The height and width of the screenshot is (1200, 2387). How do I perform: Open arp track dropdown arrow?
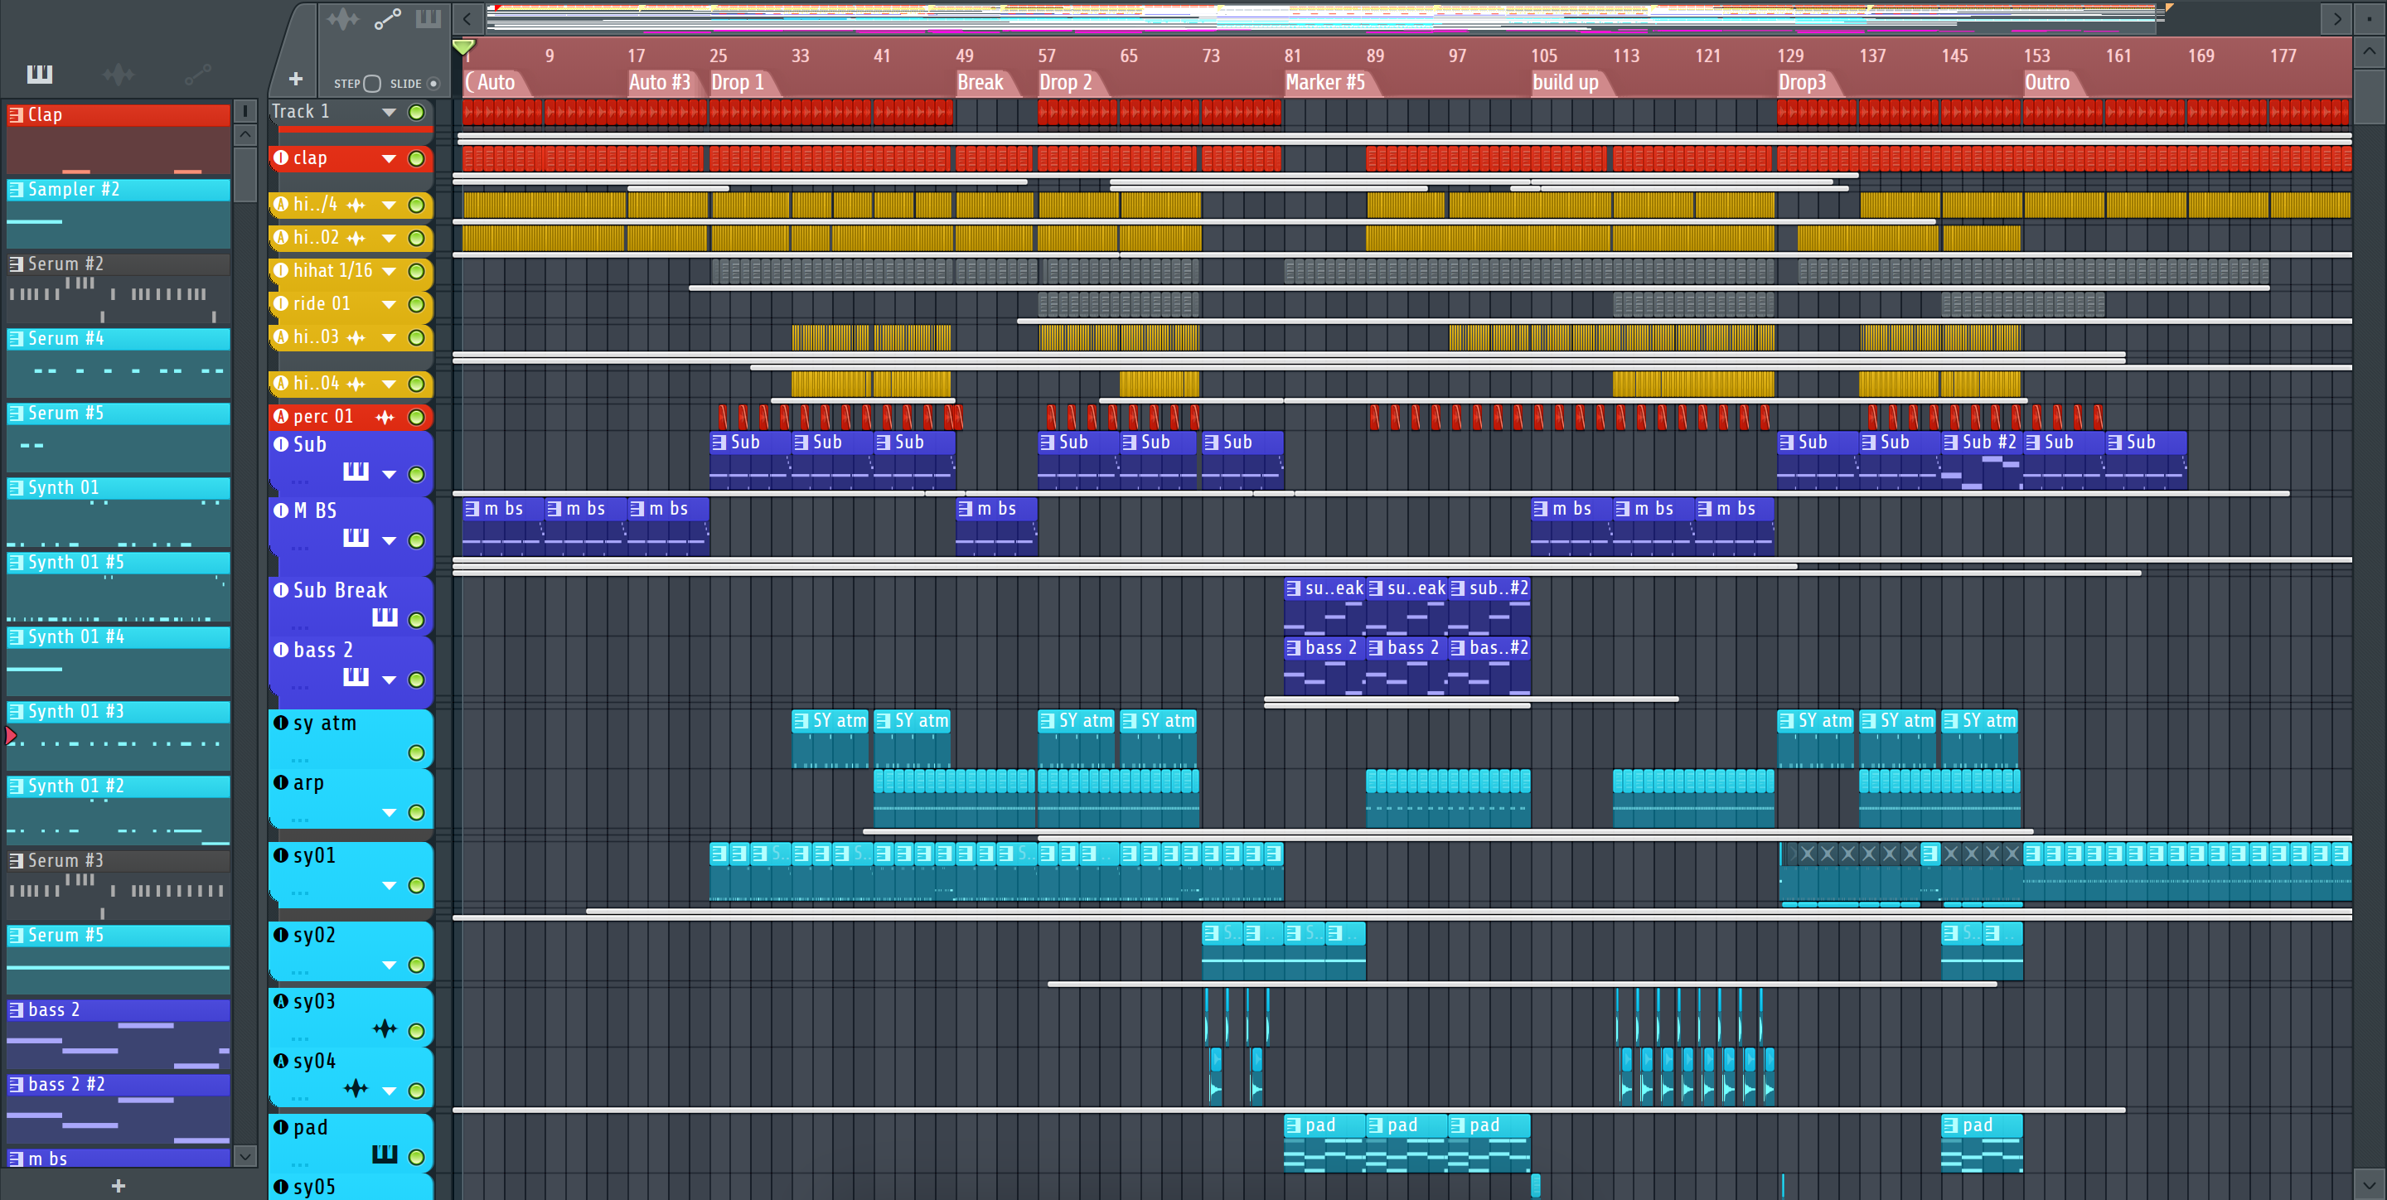(x=390, y=813)
